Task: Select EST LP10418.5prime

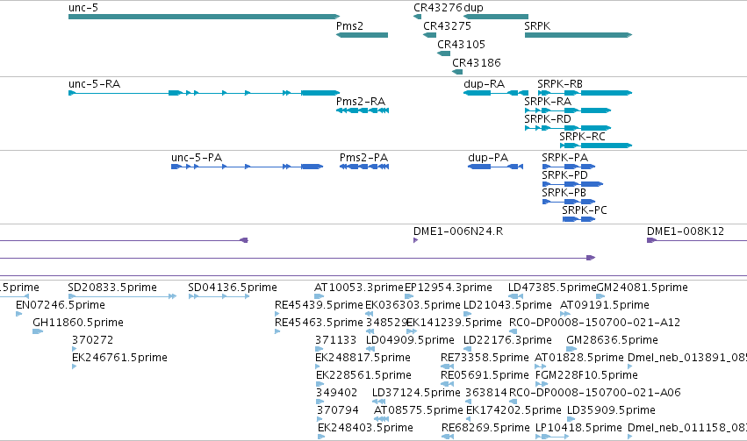Action: (x=552, y=437)
